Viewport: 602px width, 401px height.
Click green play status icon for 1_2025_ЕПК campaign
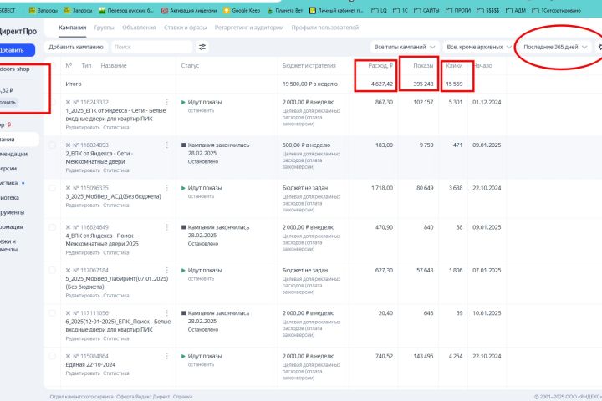click(183, 103)
